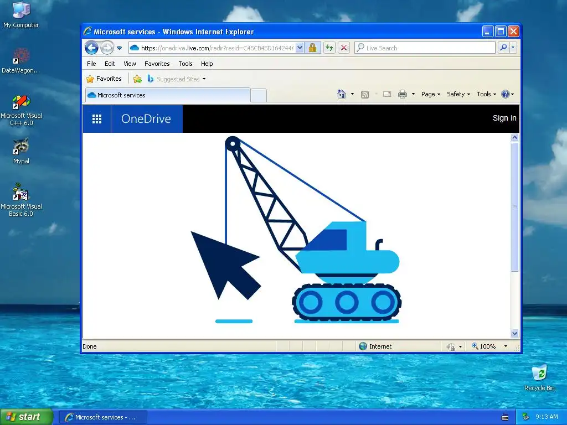
Task: Open the Page command menu
Action: pyautogui.click(x=431, y=94)
